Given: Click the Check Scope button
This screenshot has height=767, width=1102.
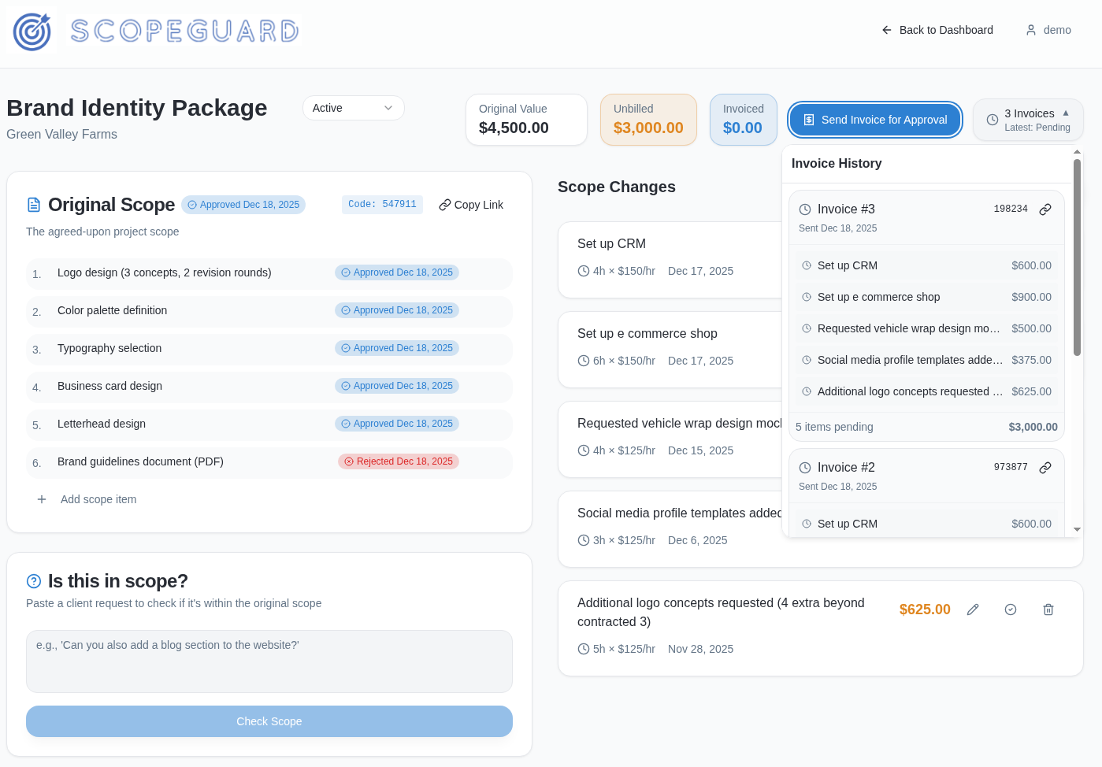Looking at the screenshot, I should coord(269,721).
